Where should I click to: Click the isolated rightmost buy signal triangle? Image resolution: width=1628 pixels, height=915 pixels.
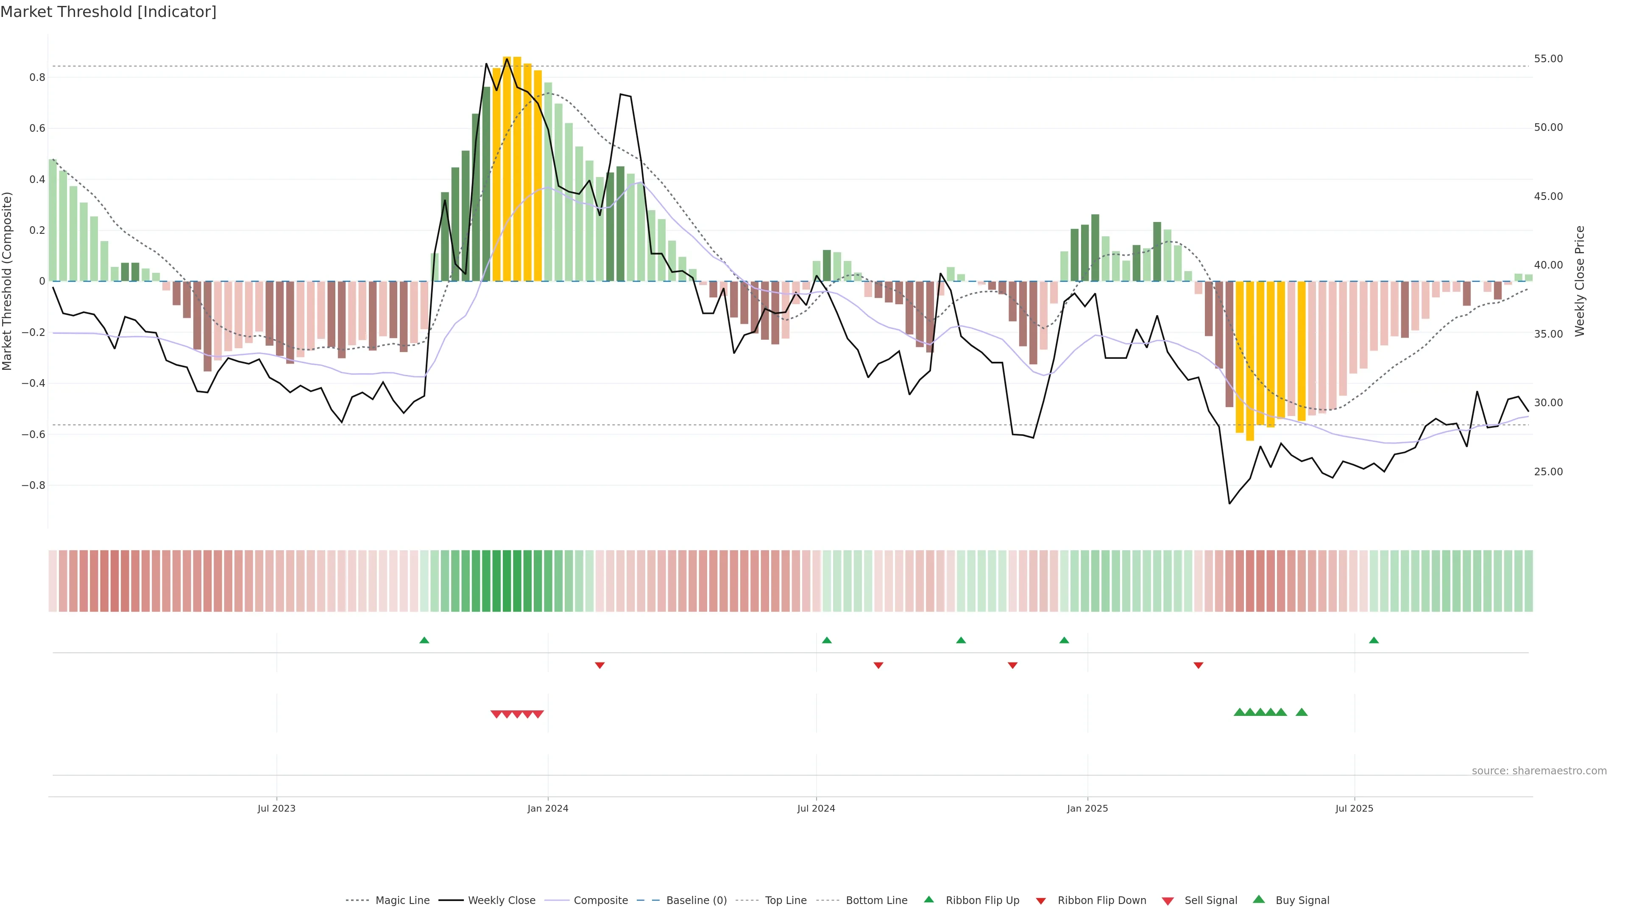(1301, 712)
